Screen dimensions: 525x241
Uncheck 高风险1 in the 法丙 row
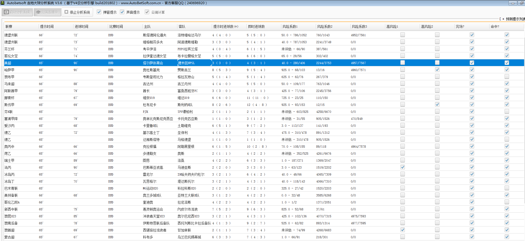pos(402,167)
